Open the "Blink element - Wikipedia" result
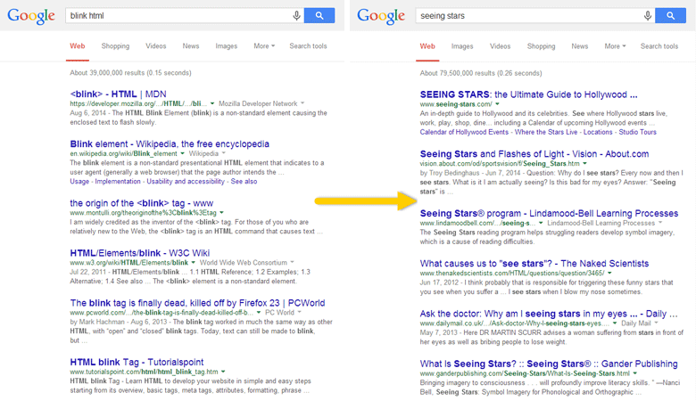Screen dimensions: 696x401 pos(169,143)
